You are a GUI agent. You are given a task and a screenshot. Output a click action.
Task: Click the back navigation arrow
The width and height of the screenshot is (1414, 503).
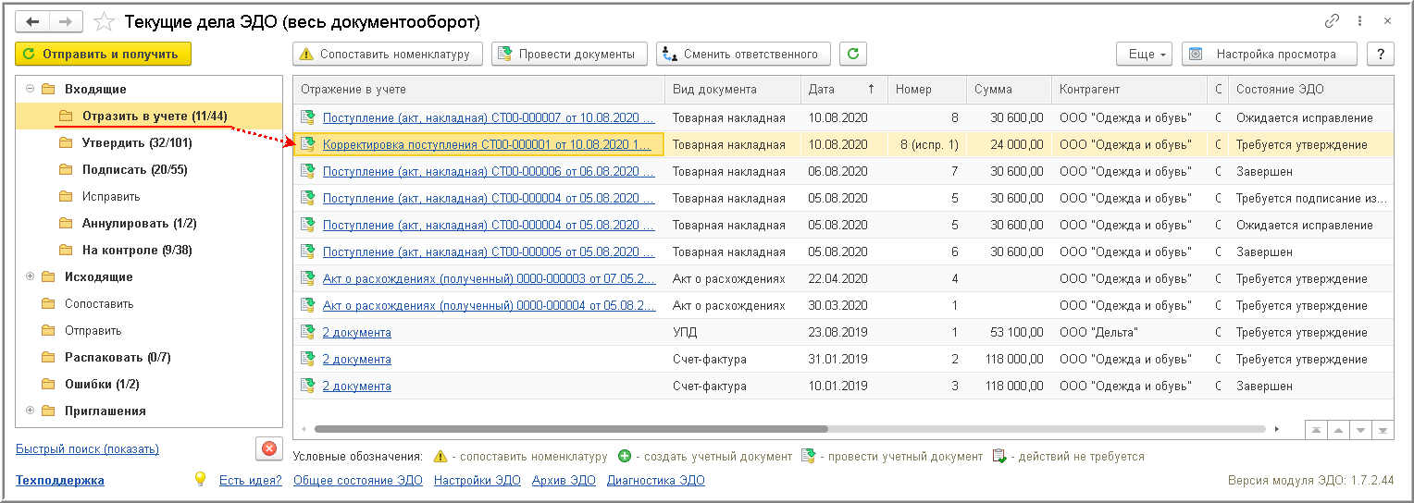tap(32, 20)
